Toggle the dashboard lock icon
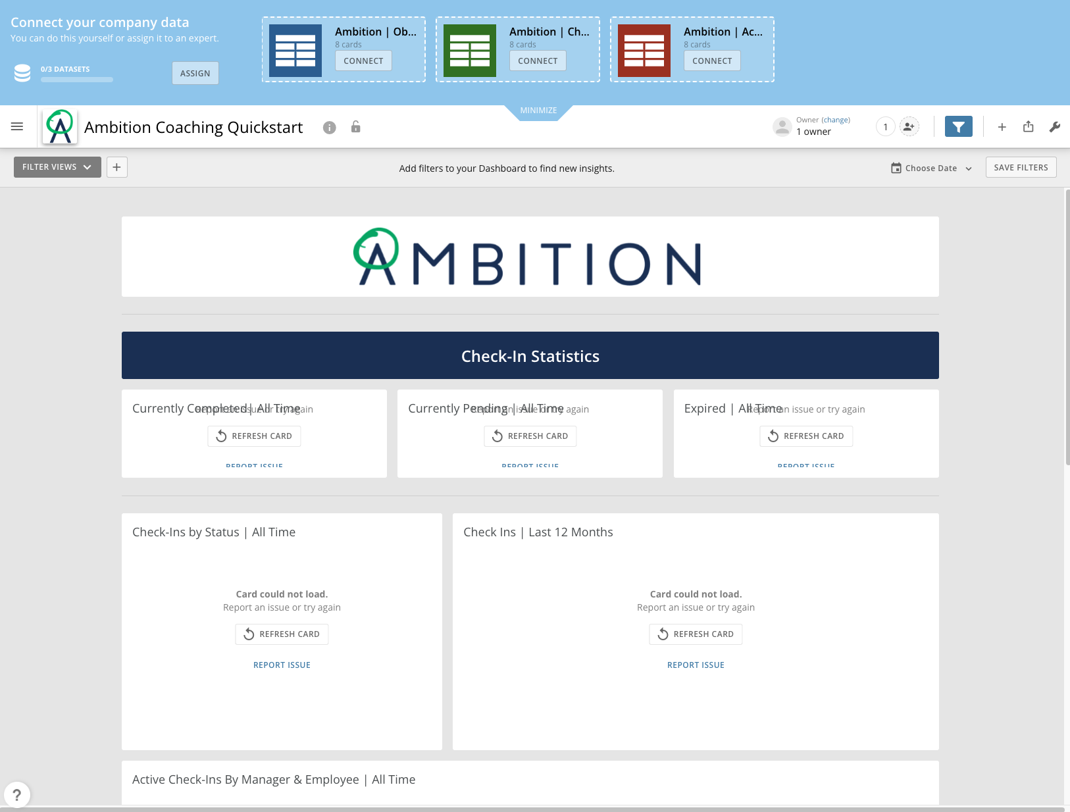 pos(355,127)
